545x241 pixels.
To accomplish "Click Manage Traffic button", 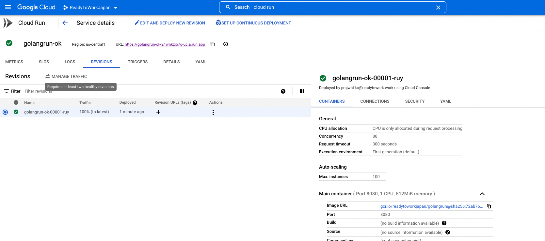I will [x=66, y=76].
